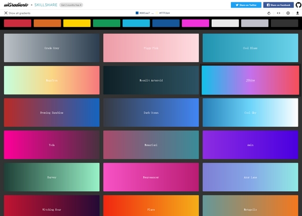Screen dimensions: 302x216
Task: Select the Memariani gradient
Action: tap(151, 145)
